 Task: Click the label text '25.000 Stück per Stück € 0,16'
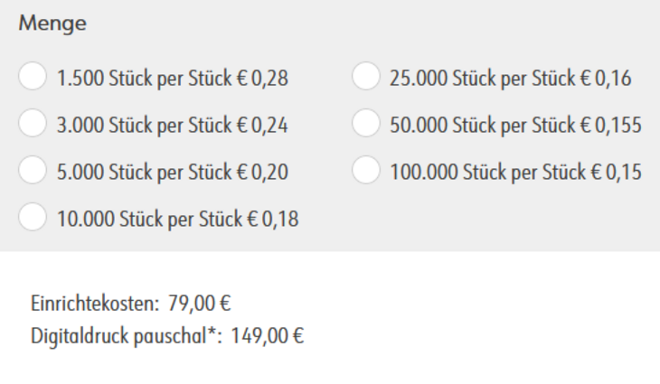(510, 79)
